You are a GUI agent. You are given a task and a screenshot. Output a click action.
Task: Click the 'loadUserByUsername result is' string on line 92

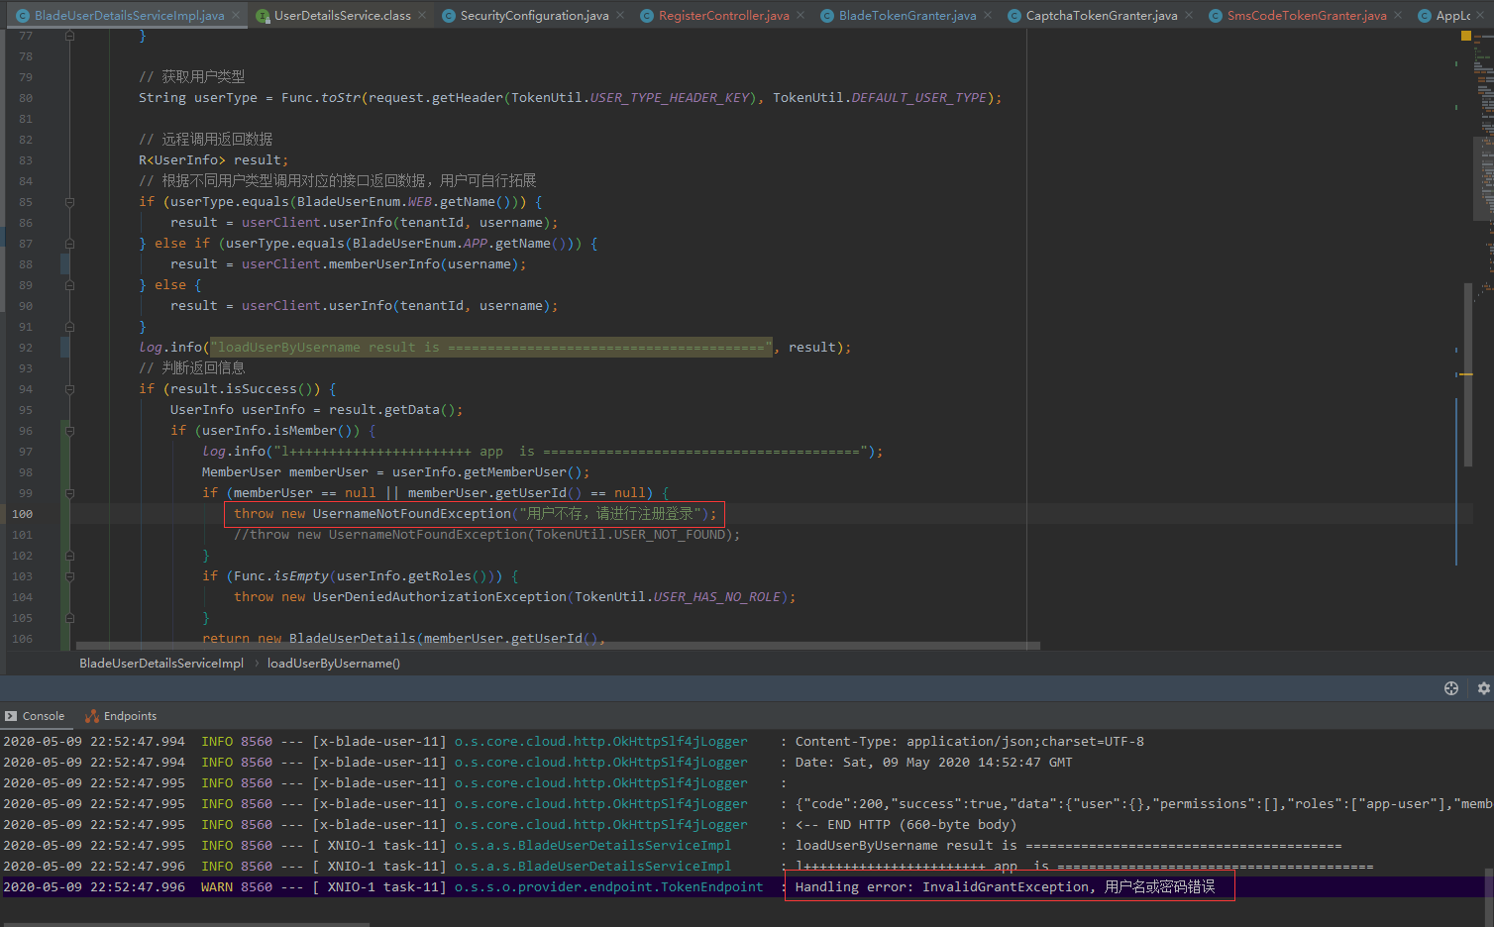(491, 348)
